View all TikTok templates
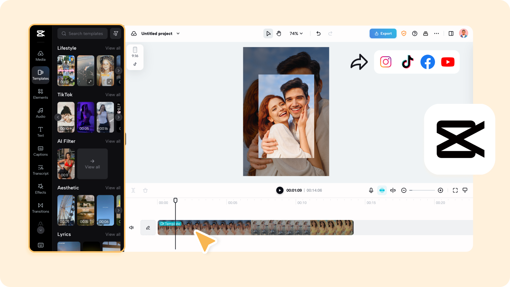510x287 pixels. 113,95
